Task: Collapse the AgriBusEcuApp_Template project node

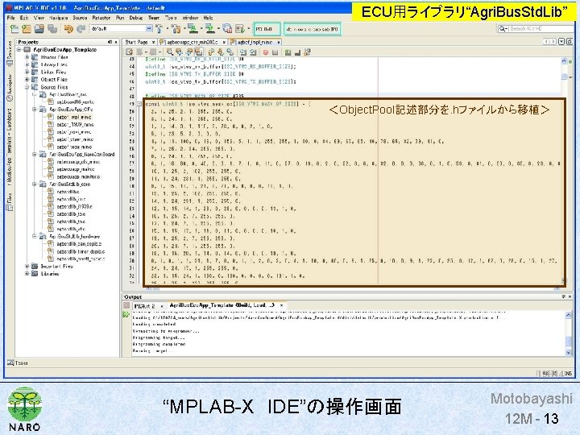Action: click(x=19, y=50)
